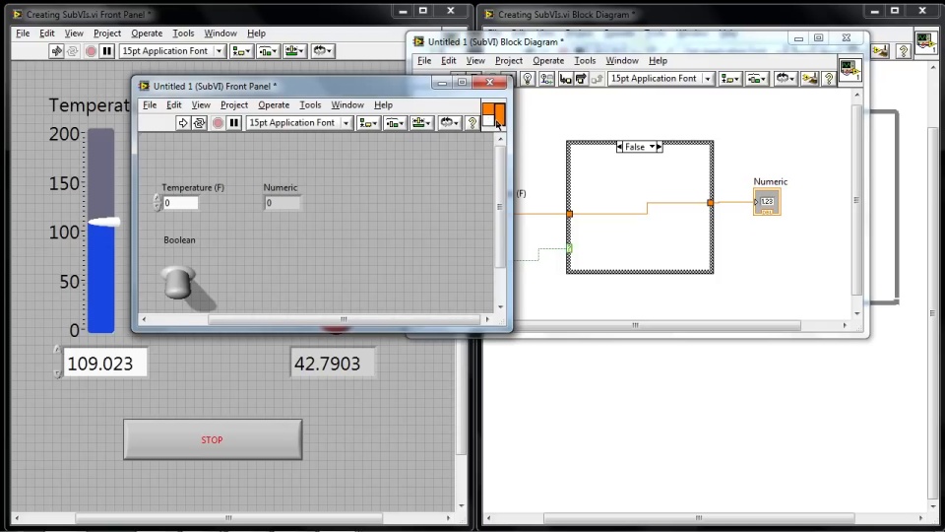Toggle Highlight Execution light bulb in Block Diagram
Viewport: 945px width, 532px height.
click(528, 79)
